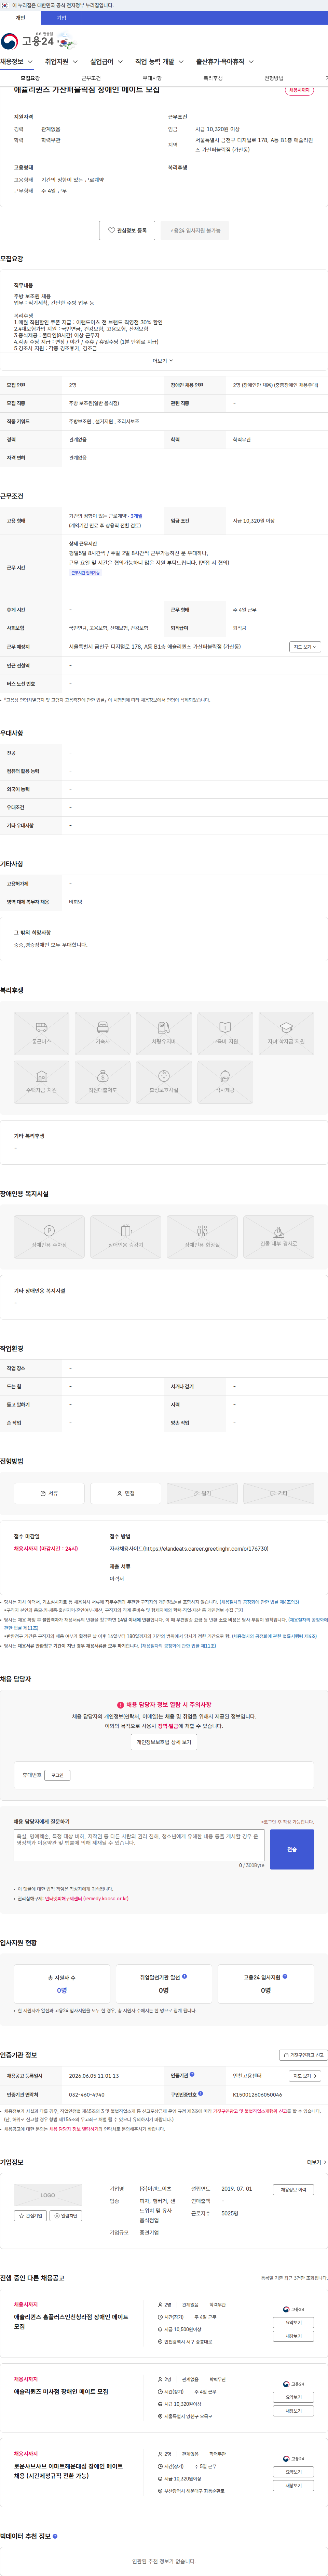Go to the 근무조건 section tab
The width and height of the screenshot is (328, 2576).
91,78
